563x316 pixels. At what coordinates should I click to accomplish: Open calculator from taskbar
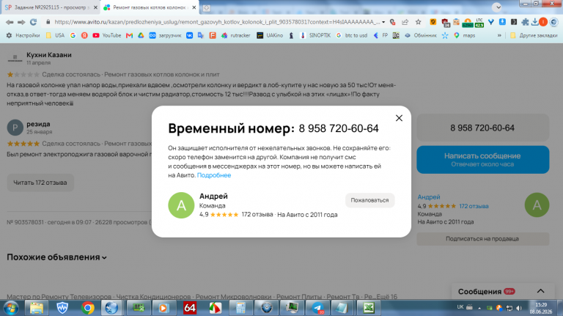tap(240, 308)
